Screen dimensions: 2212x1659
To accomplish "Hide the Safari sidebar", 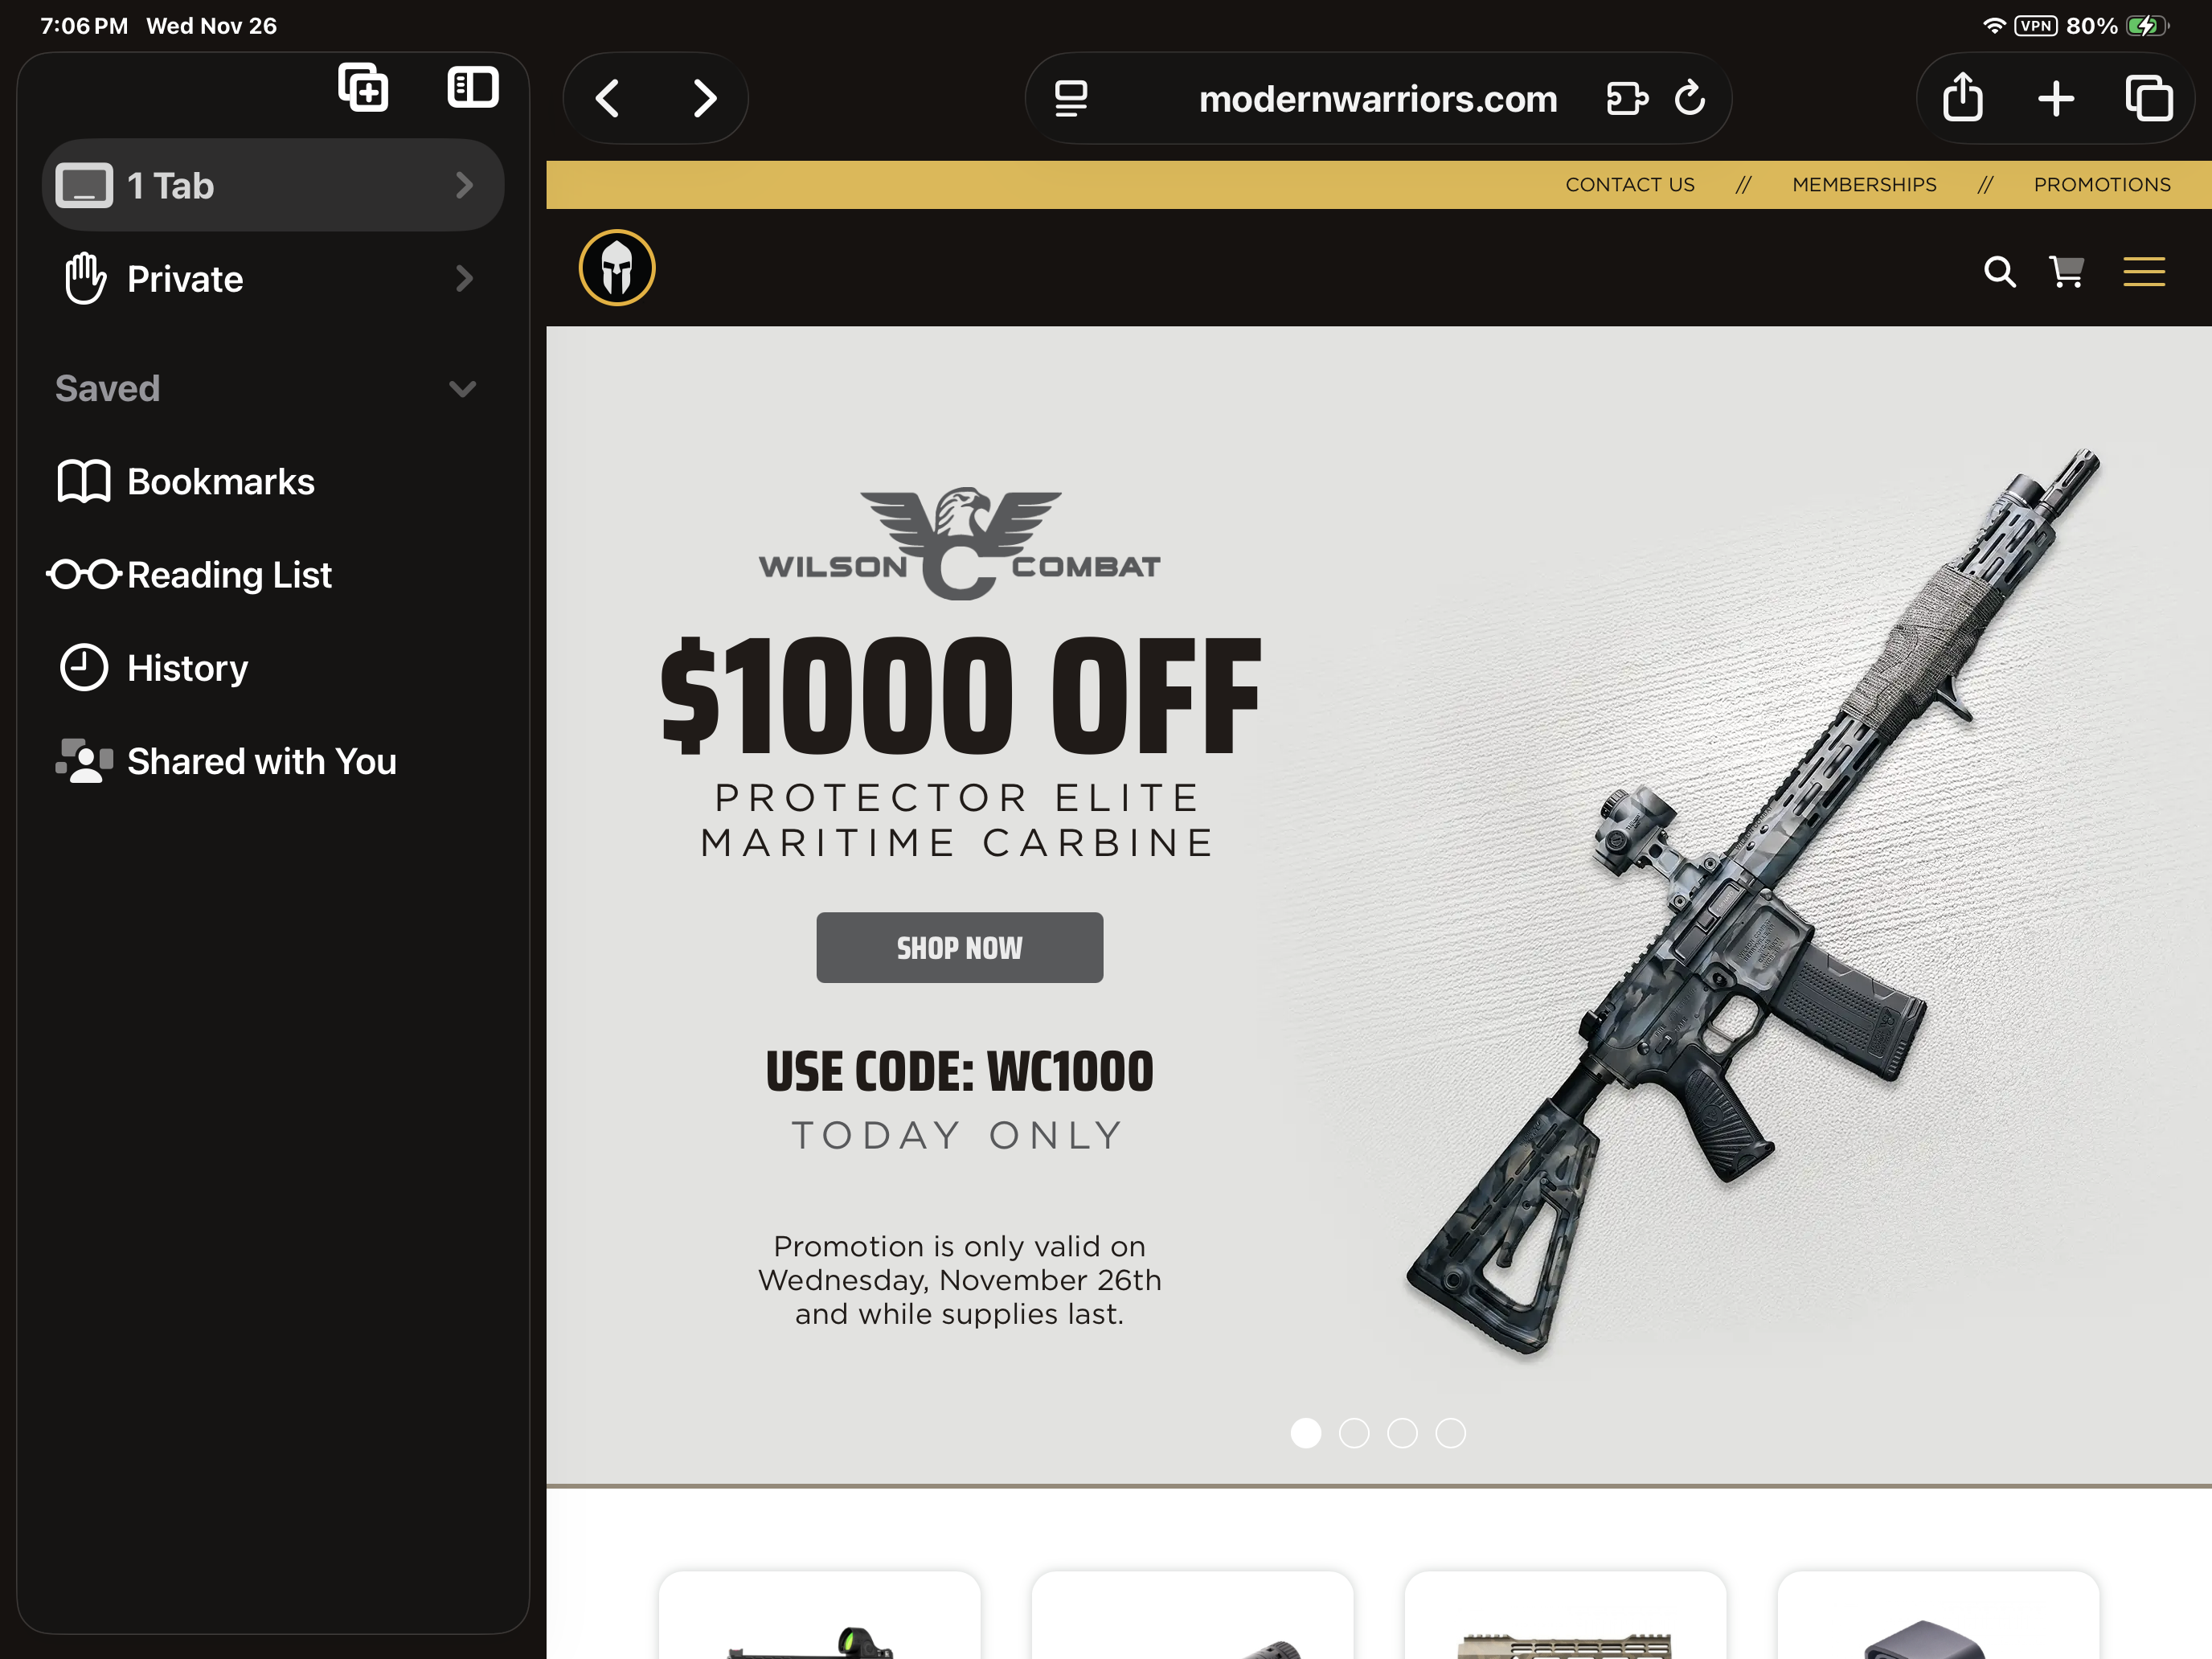I will (x=472, y=87).
